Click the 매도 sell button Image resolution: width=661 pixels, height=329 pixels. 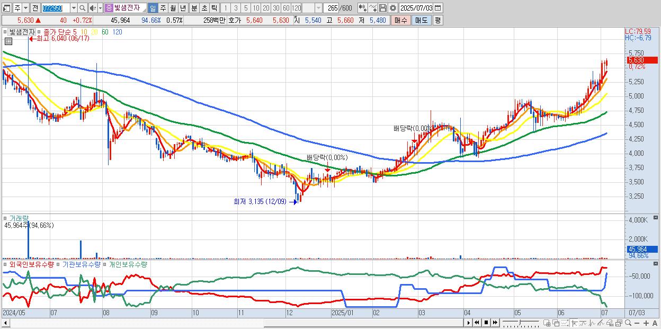421,20
